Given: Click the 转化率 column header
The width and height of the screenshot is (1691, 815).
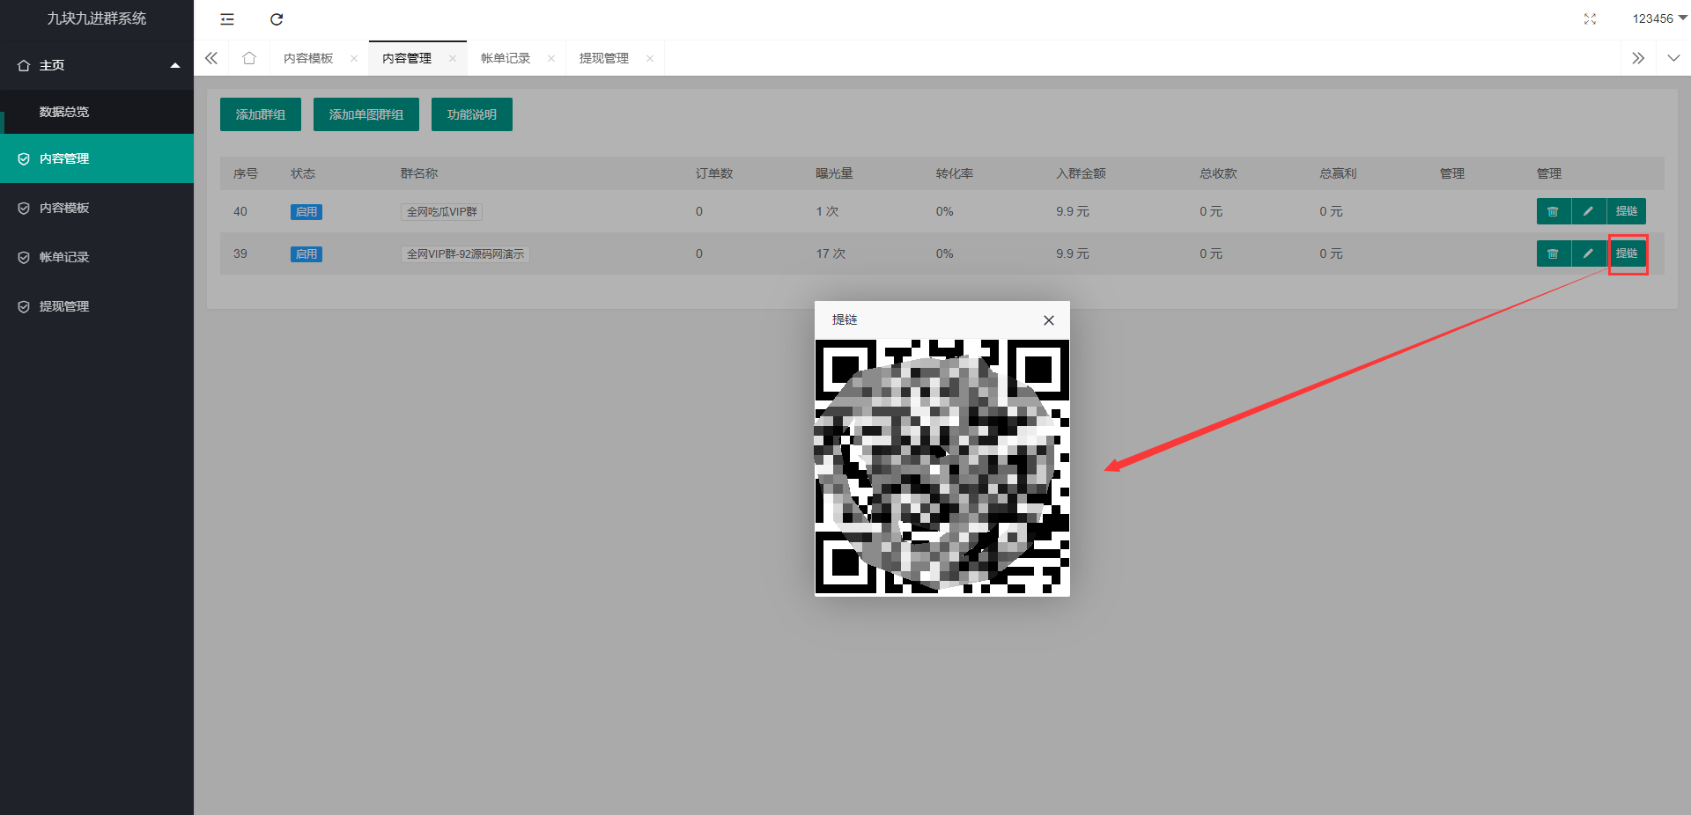Looking at the screenshot, I should (x=955, y=173).
